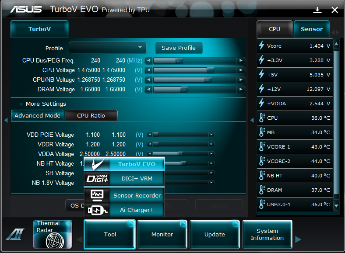The image size is (345, 253).
Task: Click the +3.3V lightning bolt icon
Action: click(261, 60)
